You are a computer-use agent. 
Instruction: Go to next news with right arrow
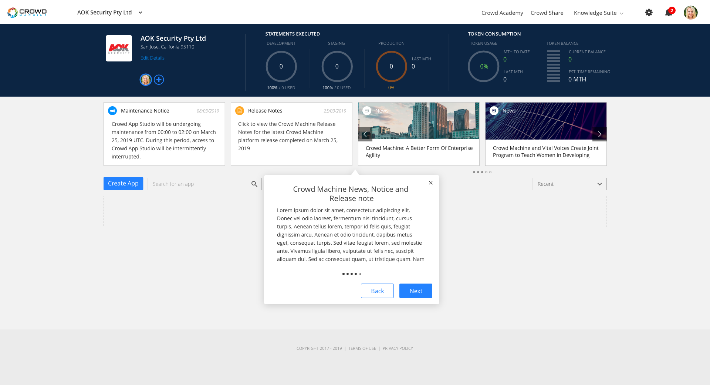tap(600, 134)
